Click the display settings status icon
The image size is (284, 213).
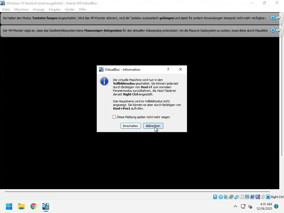[247, 197]
